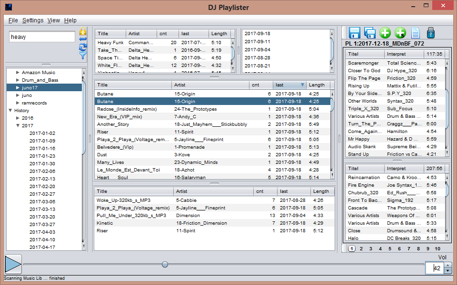Select the Space Ti... search result row
457x285 pixels.
coord(163,57)
